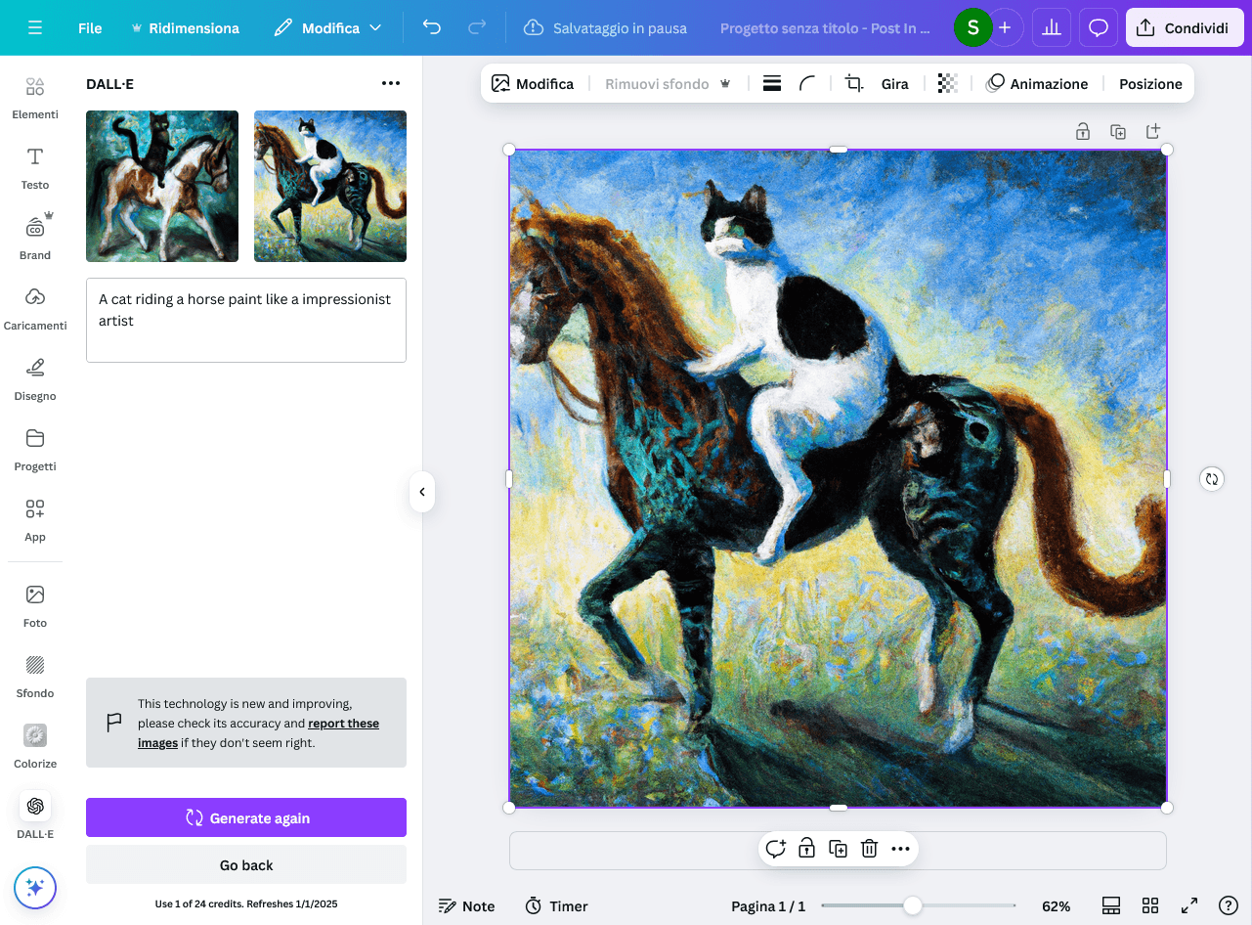Delete element with trash icon

[x=869, y=849]
